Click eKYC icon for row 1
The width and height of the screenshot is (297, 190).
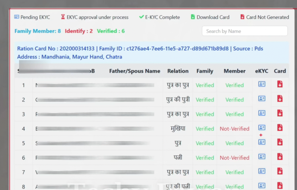[x=262, y=84]
